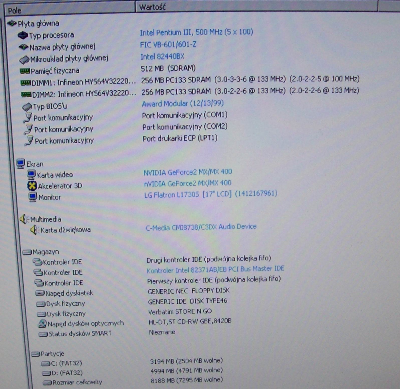400x389 pixels.
Task: Click the DIMM1 memory module icon
Action: point(26,83)
